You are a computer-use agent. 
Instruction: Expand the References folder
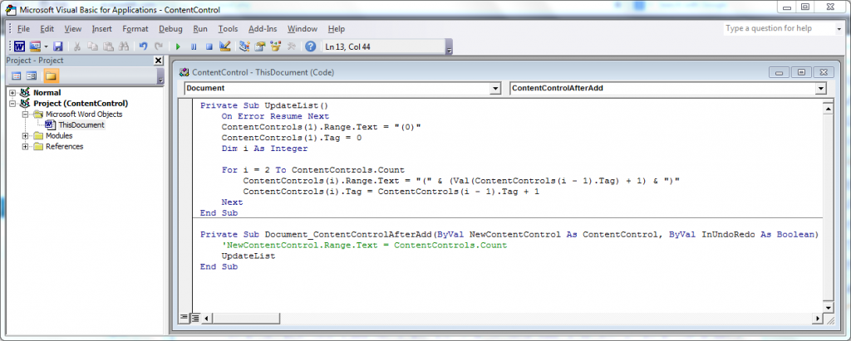point(26,146)
